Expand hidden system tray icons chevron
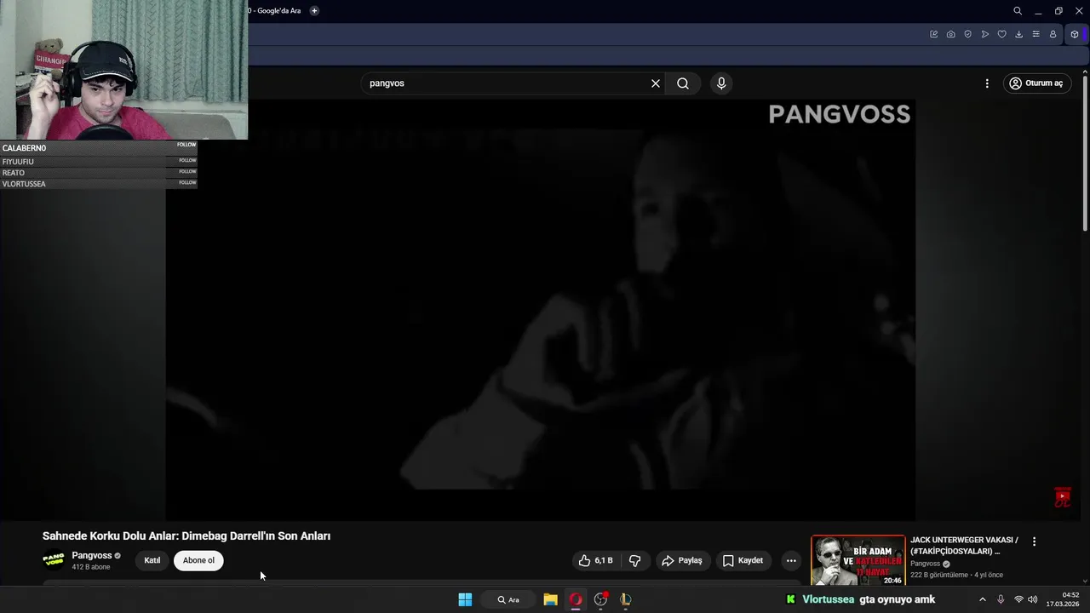Viewport: 1090px width, 613px height. 982,599
